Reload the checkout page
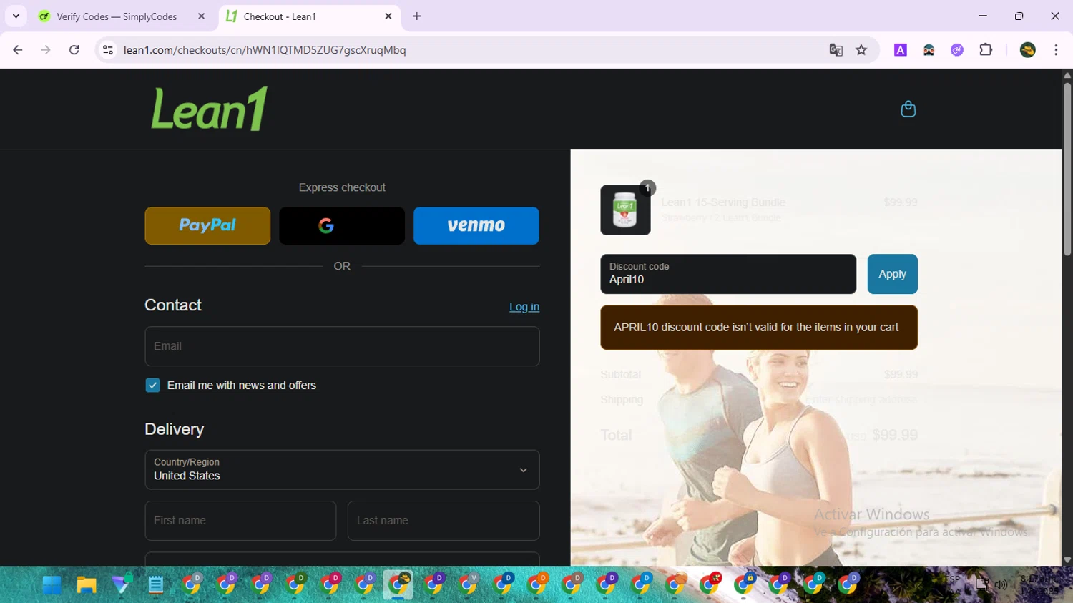The height and width of the screenshot is (603, 1073). 74,50
